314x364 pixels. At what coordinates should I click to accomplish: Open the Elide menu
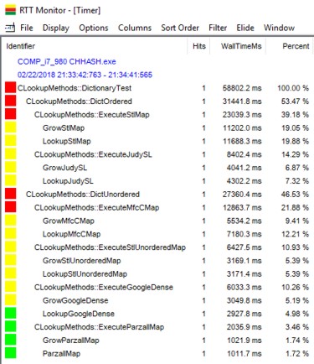coord(245,28)
